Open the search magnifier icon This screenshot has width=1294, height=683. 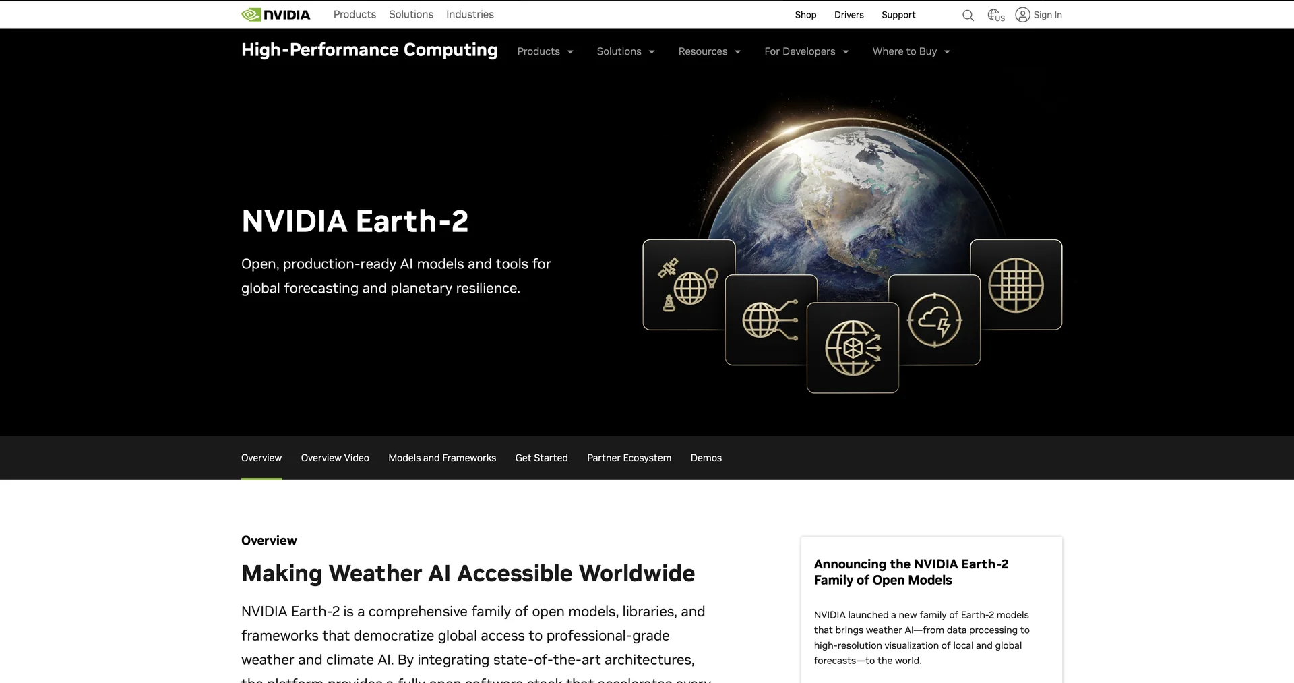[968, 15]
